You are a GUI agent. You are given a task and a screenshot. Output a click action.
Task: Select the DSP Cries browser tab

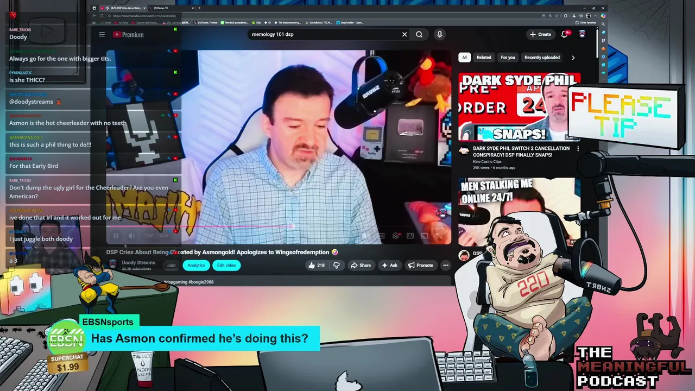(x=123, y=8)
